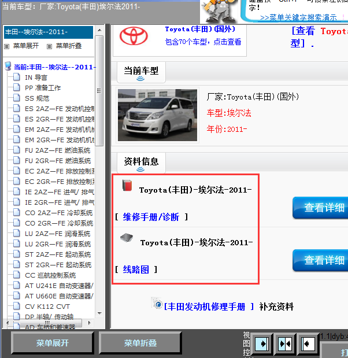Select the 丰田--埃尔法--2011- header entry
The height and width of the screenshot is (358, 348).
49,32
